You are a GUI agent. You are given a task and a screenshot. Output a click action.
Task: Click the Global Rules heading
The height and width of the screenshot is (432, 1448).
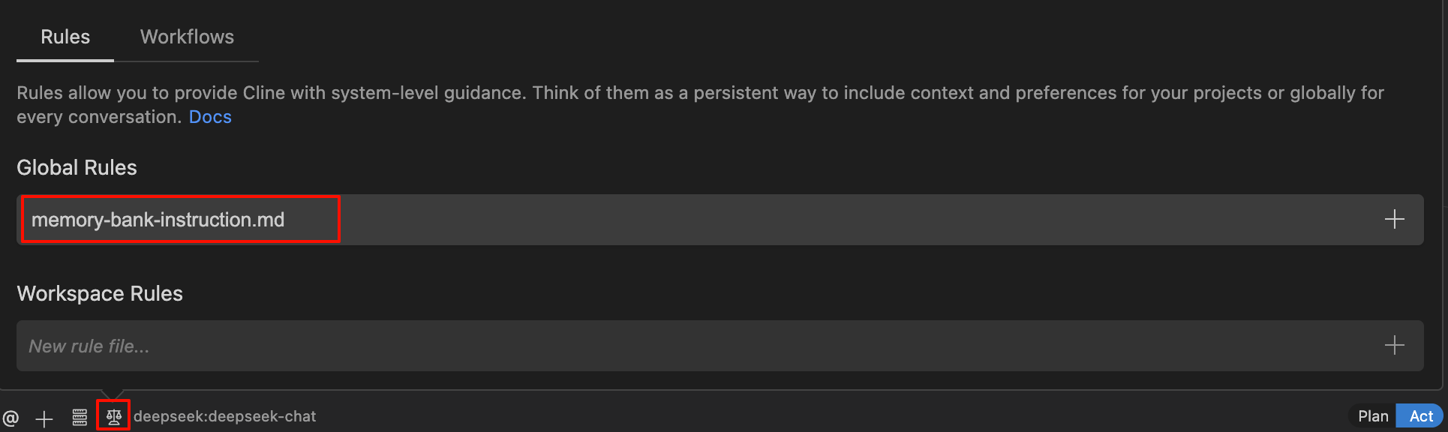tap(77, 167)
